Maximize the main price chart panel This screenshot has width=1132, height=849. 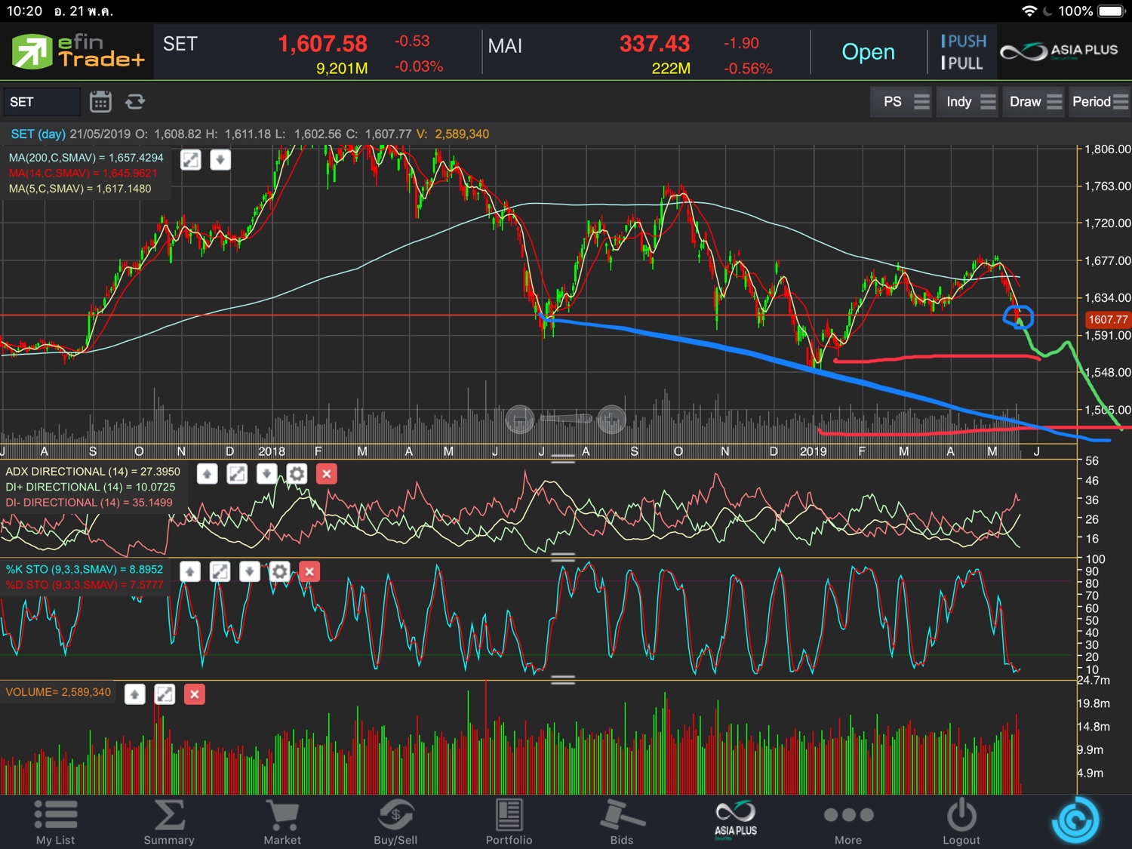click(191, 160)
